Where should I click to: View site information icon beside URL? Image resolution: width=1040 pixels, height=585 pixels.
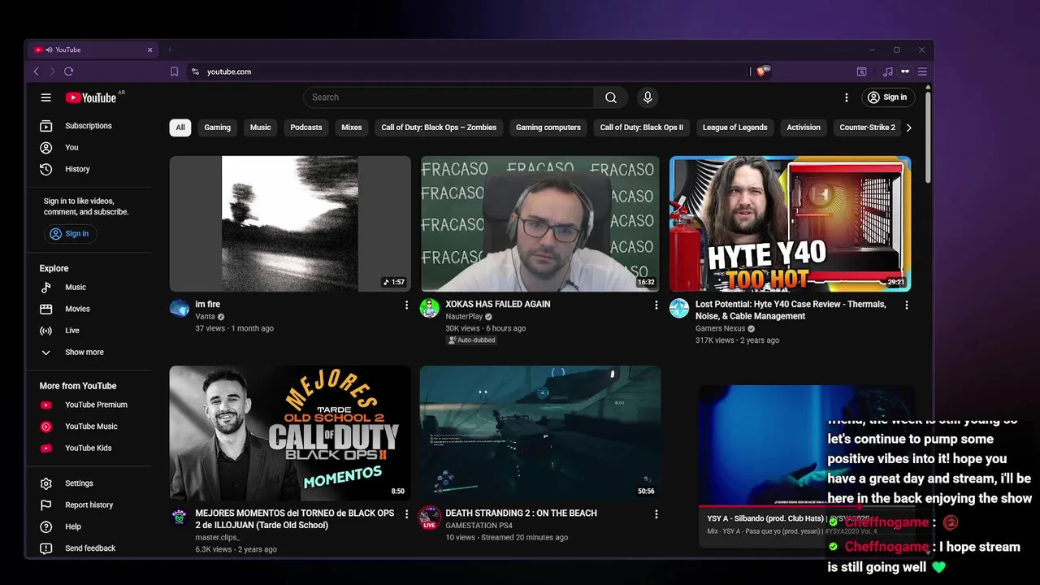tap(195, 71)
